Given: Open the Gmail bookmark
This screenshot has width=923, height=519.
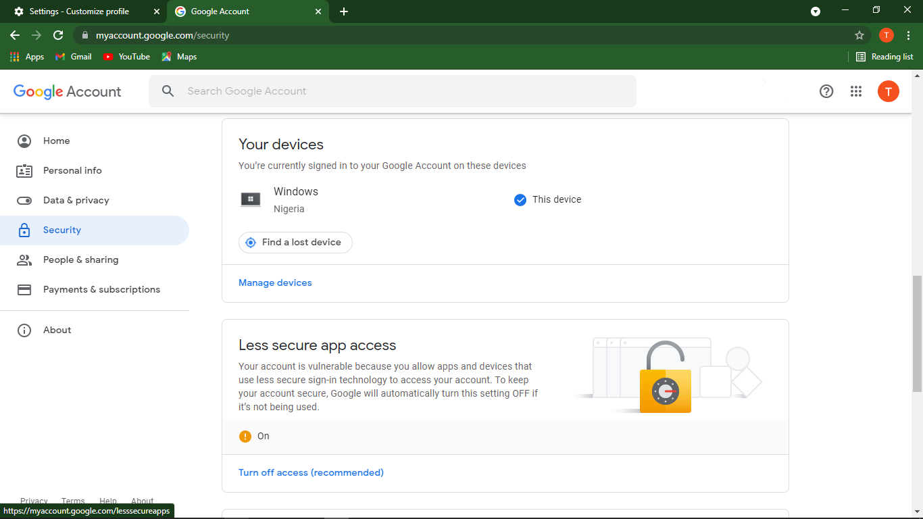Looking at the screenshot, I should [x=74, y=57].
